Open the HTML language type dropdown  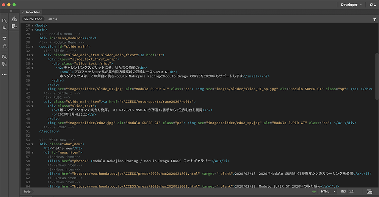coord(328,191)
